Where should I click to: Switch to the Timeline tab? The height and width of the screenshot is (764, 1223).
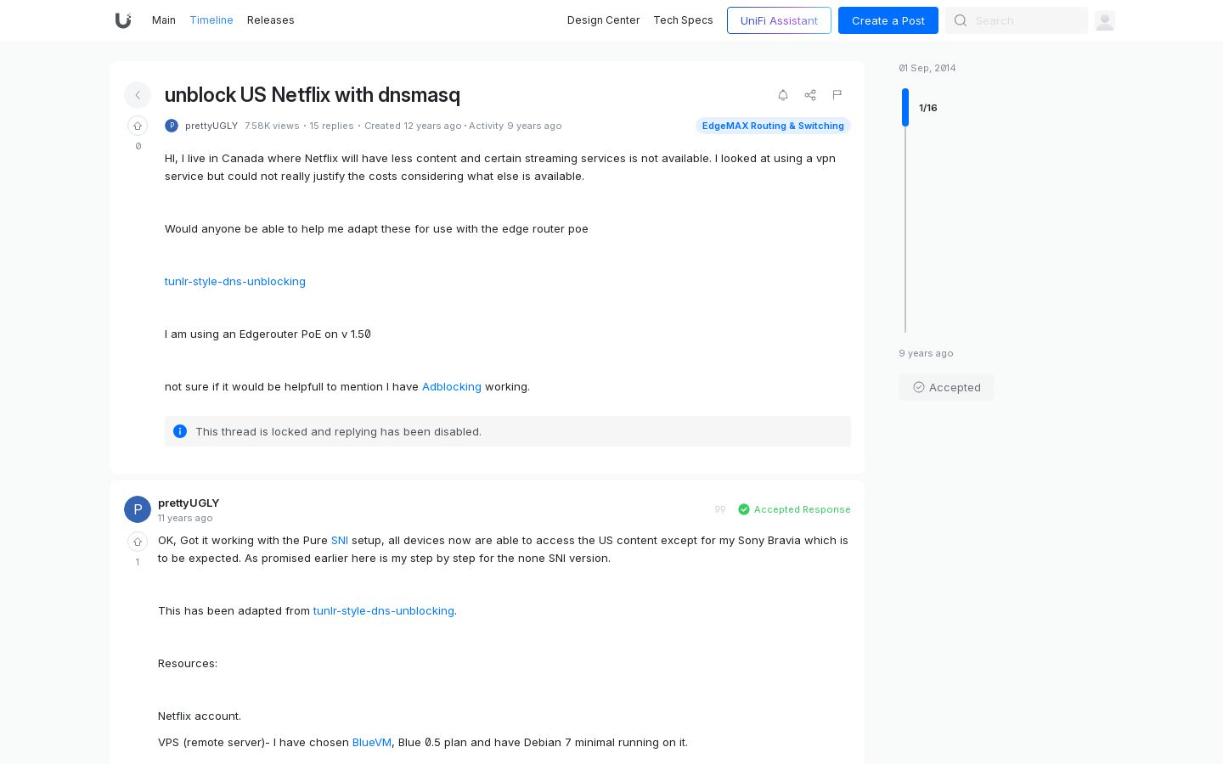[x=211, y=20]
